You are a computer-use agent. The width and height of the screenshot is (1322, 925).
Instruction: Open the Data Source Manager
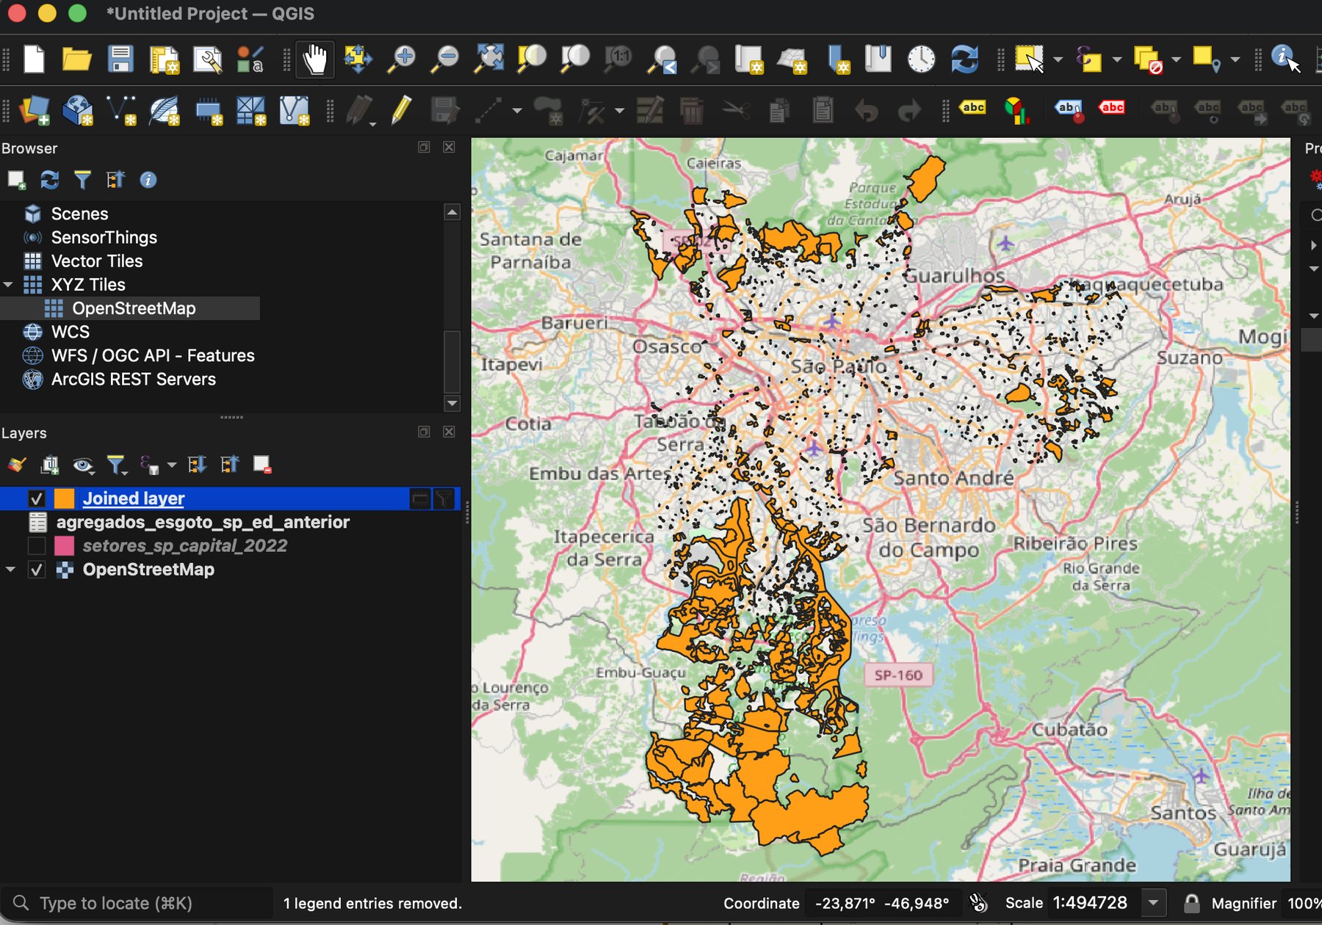click(34, 110)
